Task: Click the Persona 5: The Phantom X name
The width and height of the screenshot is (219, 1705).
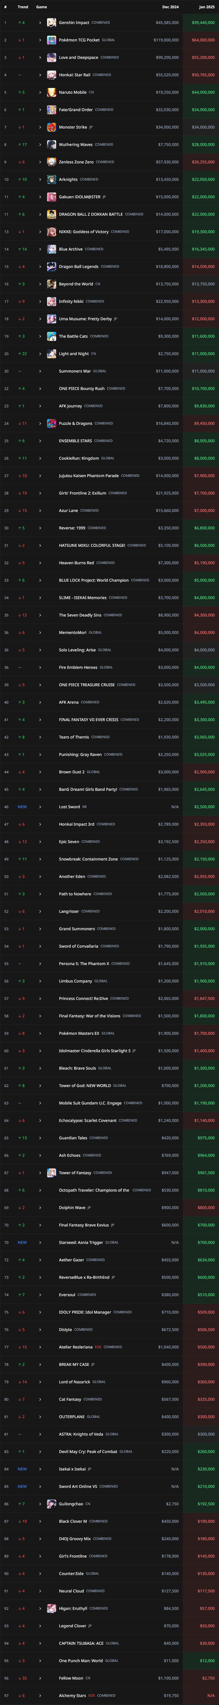Action: 84,964
